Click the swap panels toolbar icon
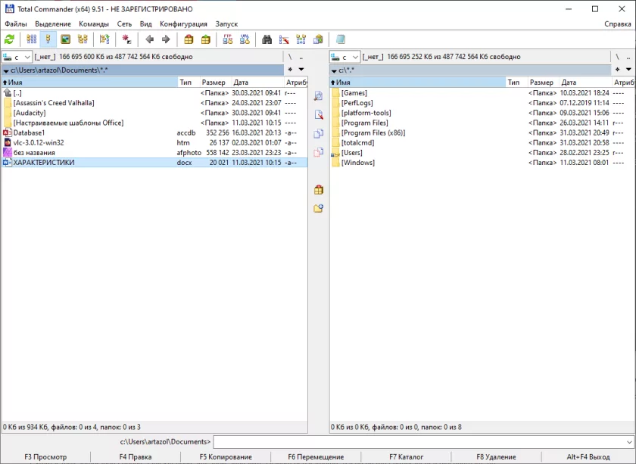The width and height of the screenshot is (636, 464). [104, 39]
